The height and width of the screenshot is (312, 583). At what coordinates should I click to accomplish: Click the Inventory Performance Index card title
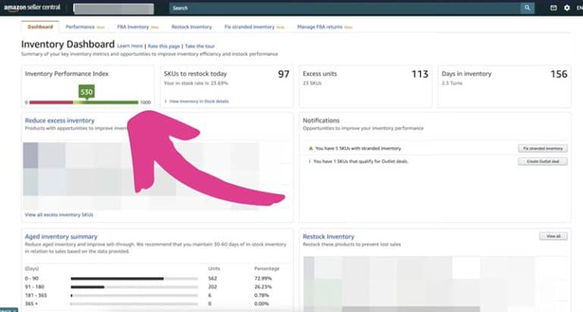(x=67, y=74)
